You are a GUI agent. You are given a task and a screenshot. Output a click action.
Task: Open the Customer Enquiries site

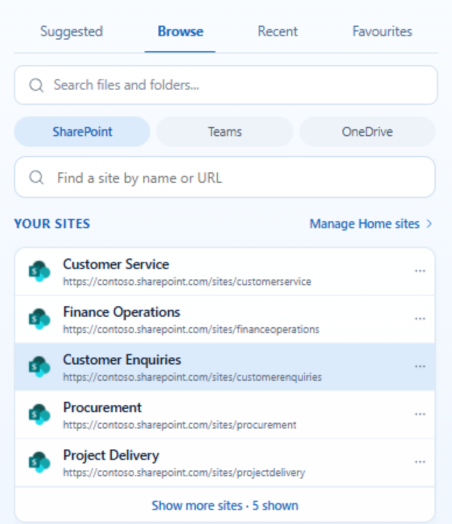(225, 367)
